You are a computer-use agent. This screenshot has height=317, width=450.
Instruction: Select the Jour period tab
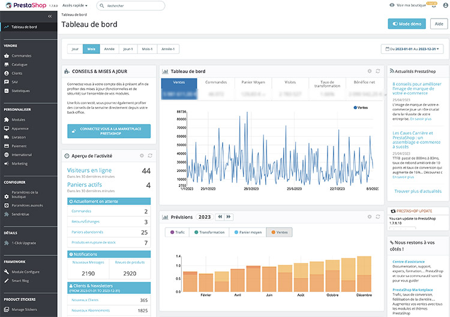[75, 49]
